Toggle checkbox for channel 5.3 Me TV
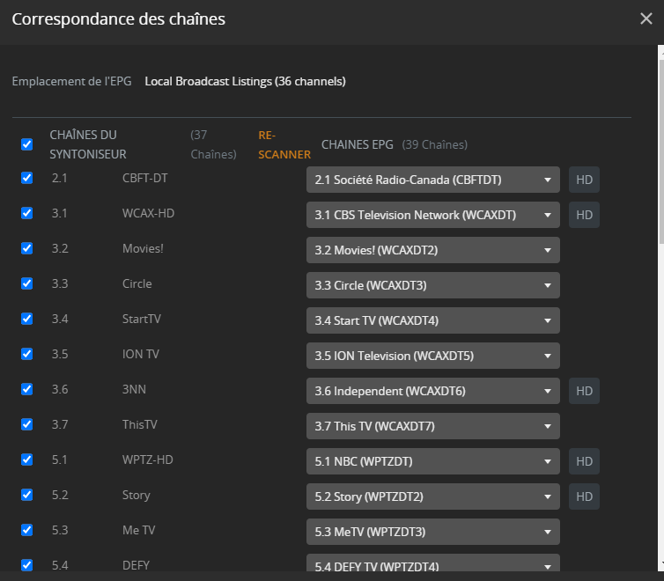The width and height of the screenshot is (664, 581). point(27,530)
